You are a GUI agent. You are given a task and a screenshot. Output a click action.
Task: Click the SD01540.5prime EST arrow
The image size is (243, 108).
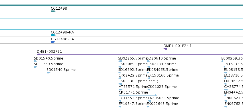[36, 61]
